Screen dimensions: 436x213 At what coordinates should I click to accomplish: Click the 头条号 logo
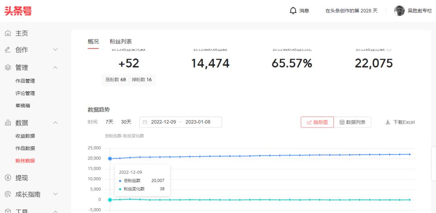click(18, 11)
